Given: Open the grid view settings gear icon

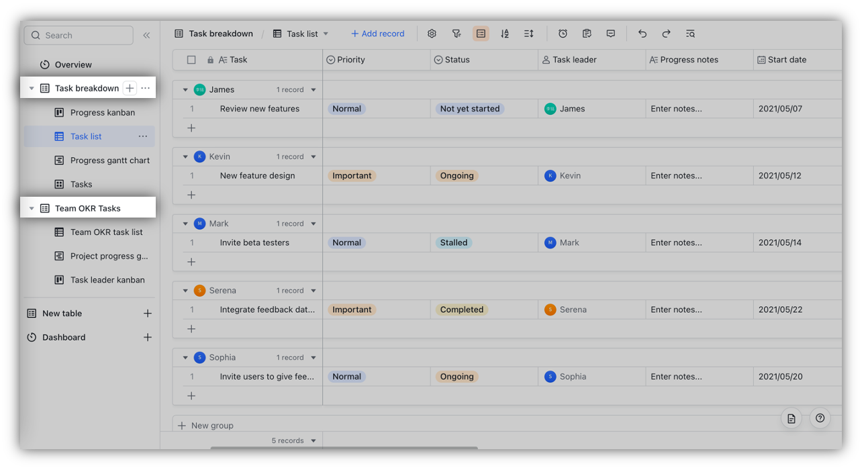Looking at the screenshot, I should [432, 33].
